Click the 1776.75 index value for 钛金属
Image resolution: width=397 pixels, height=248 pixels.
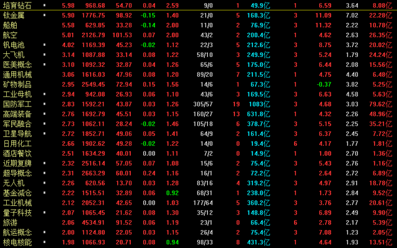pyautogui.click(x=94, y=15)
